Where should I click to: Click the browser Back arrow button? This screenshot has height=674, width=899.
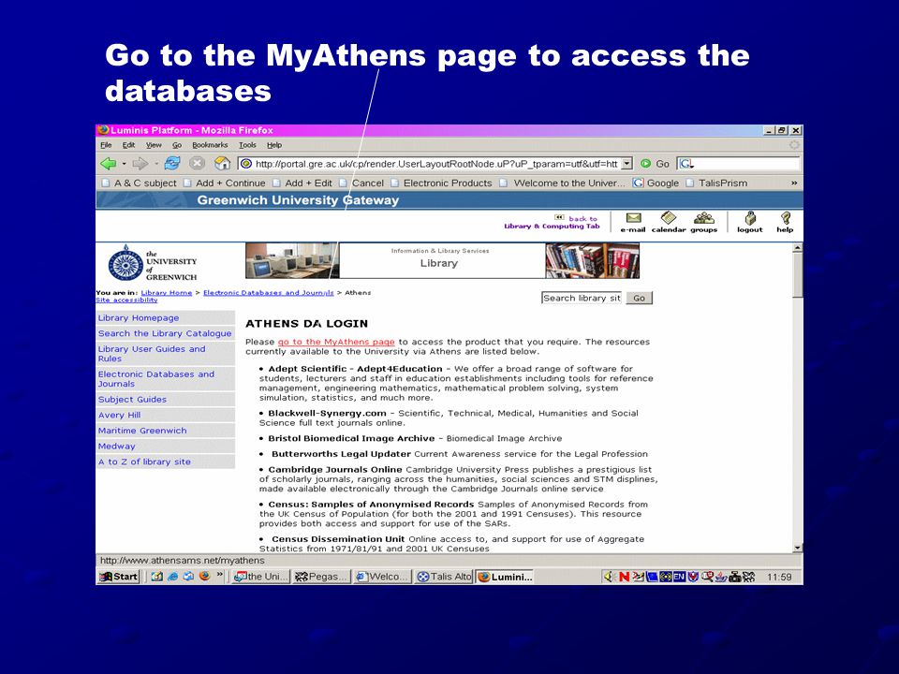(108, 163)
